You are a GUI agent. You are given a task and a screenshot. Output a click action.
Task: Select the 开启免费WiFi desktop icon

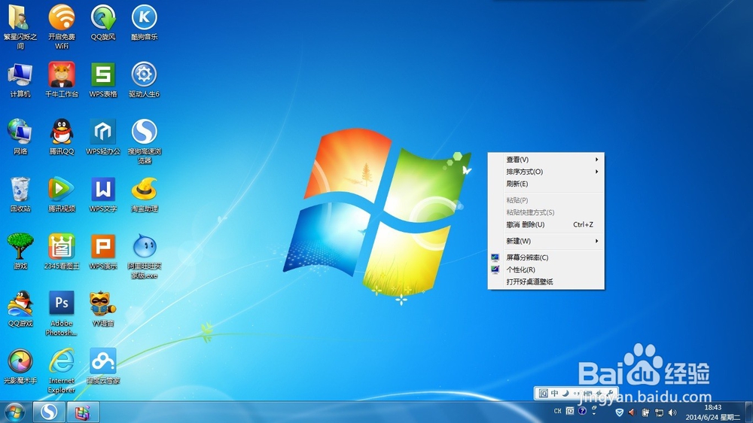(x=62, y=17)
